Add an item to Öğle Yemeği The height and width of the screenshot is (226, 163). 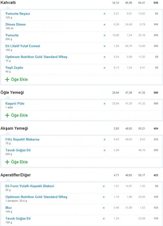(16, 115)
